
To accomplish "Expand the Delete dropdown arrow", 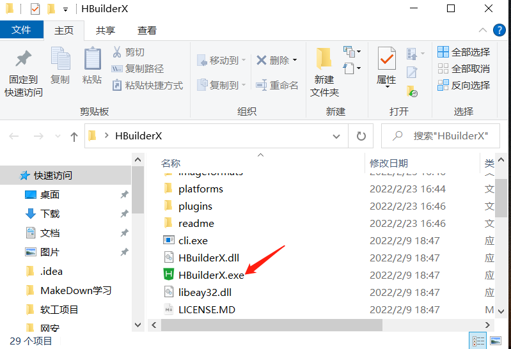I will [295, 60].
